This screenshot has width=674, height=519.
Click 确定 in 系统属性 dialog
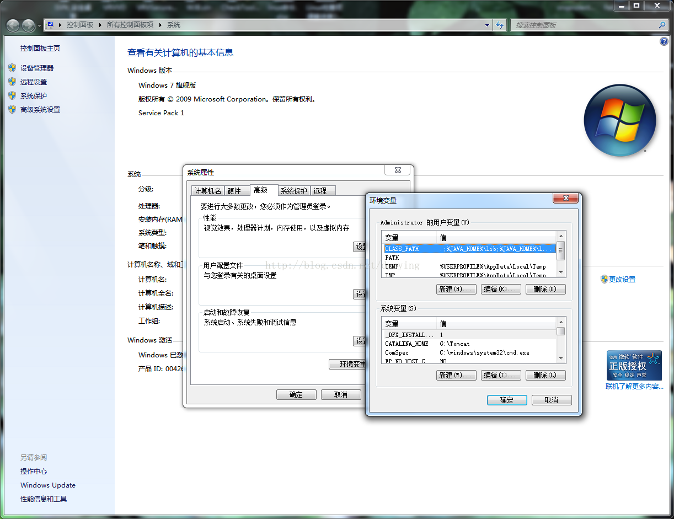[x=296, y=394]
